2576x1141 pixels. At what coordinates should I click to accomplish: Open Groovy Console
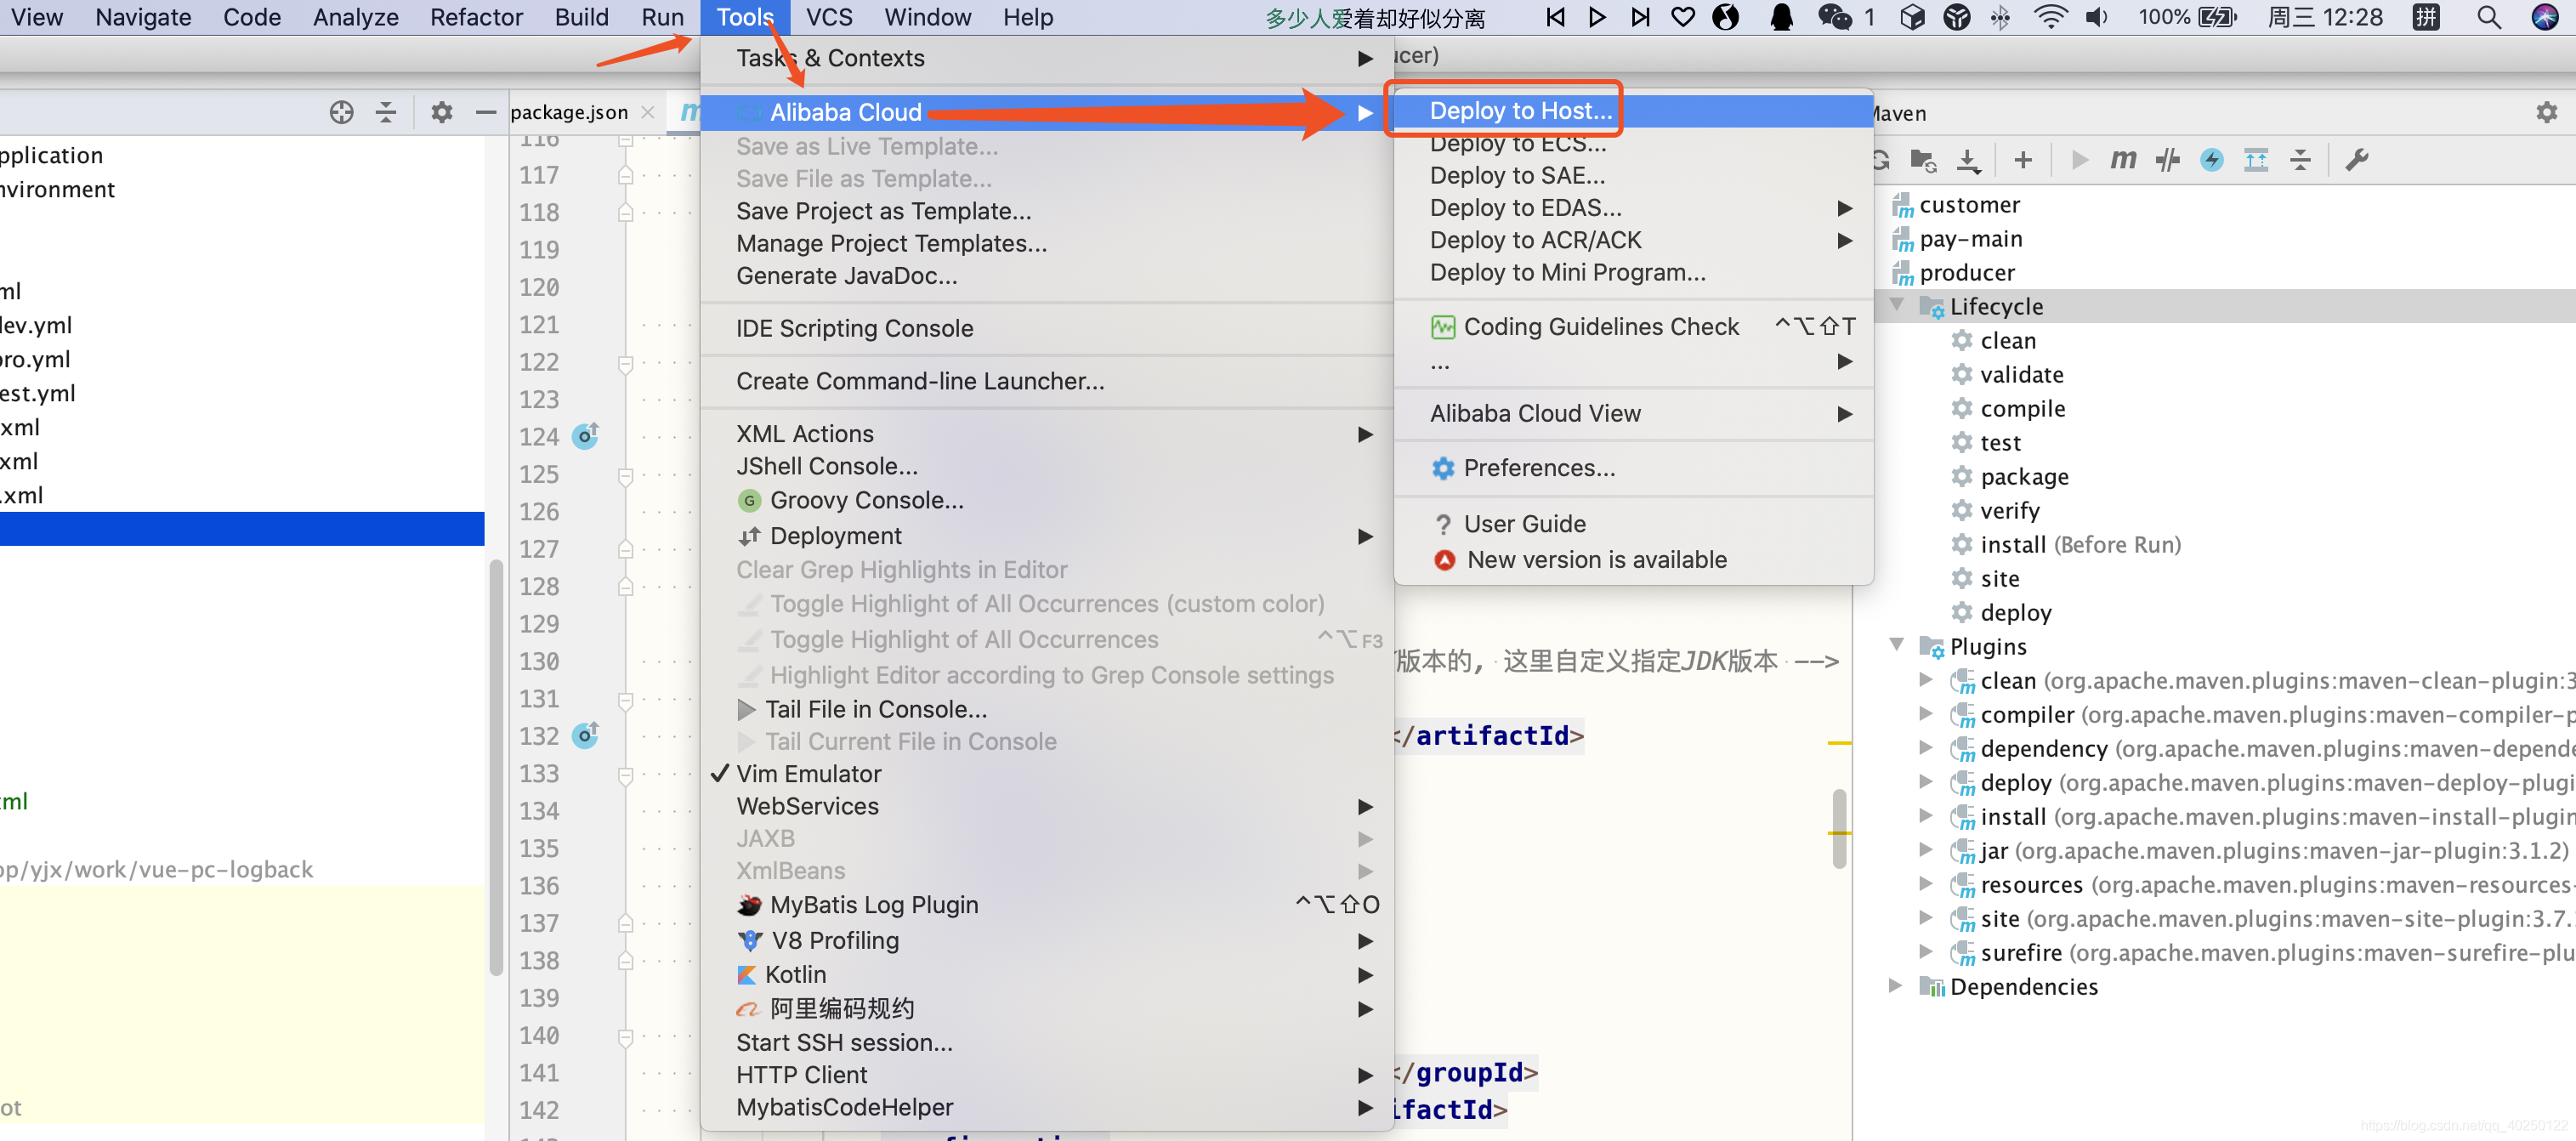coord(1047,500)
